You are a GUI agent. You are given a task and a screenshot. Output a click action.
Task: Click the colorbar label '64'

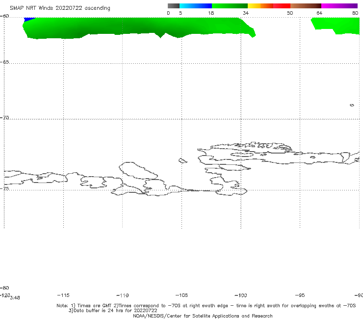point(319,13)
